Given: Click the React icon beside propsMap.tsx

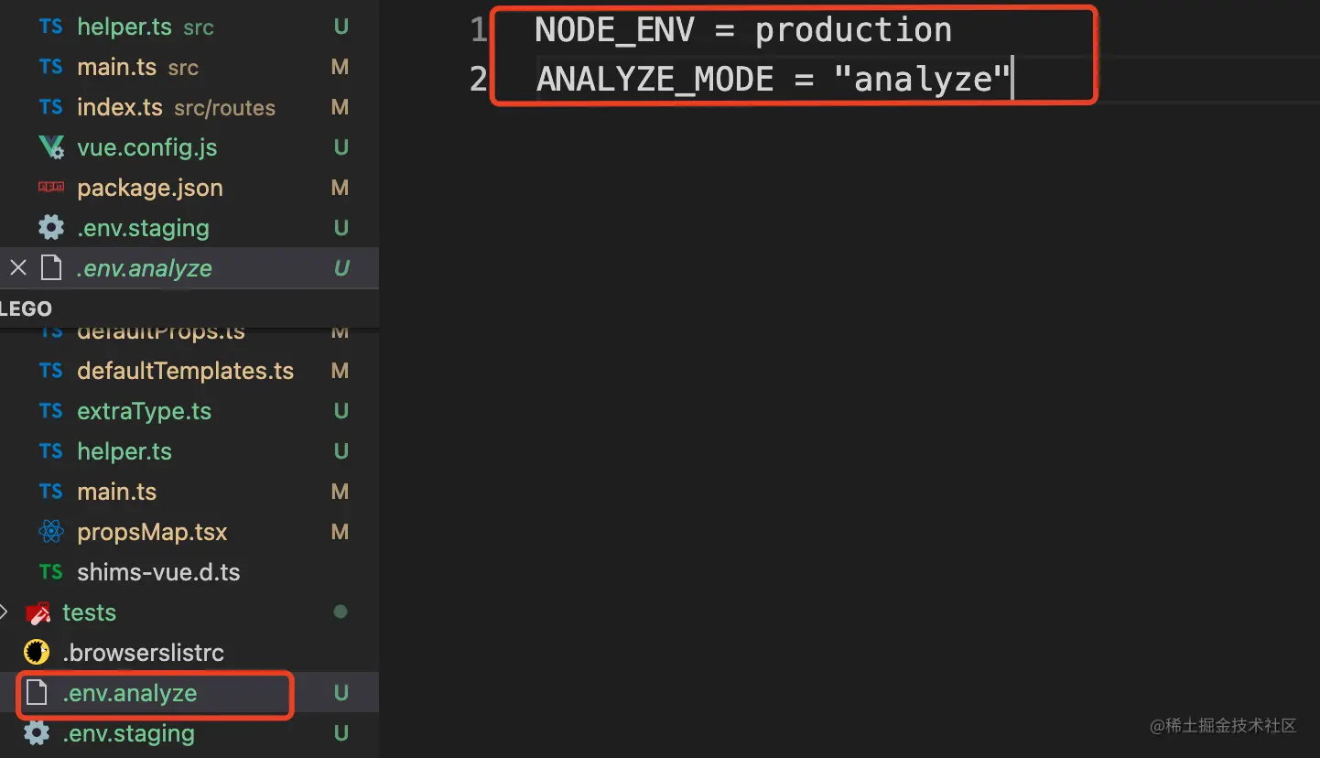Looking at the screenshot, I should click(51, 531).
